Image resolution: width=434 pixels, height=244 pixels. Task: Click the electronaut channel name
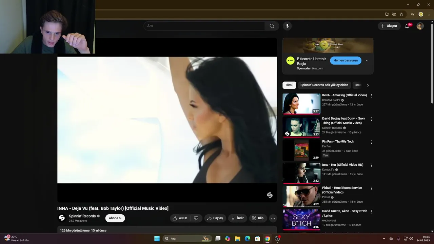click(329, 220)
